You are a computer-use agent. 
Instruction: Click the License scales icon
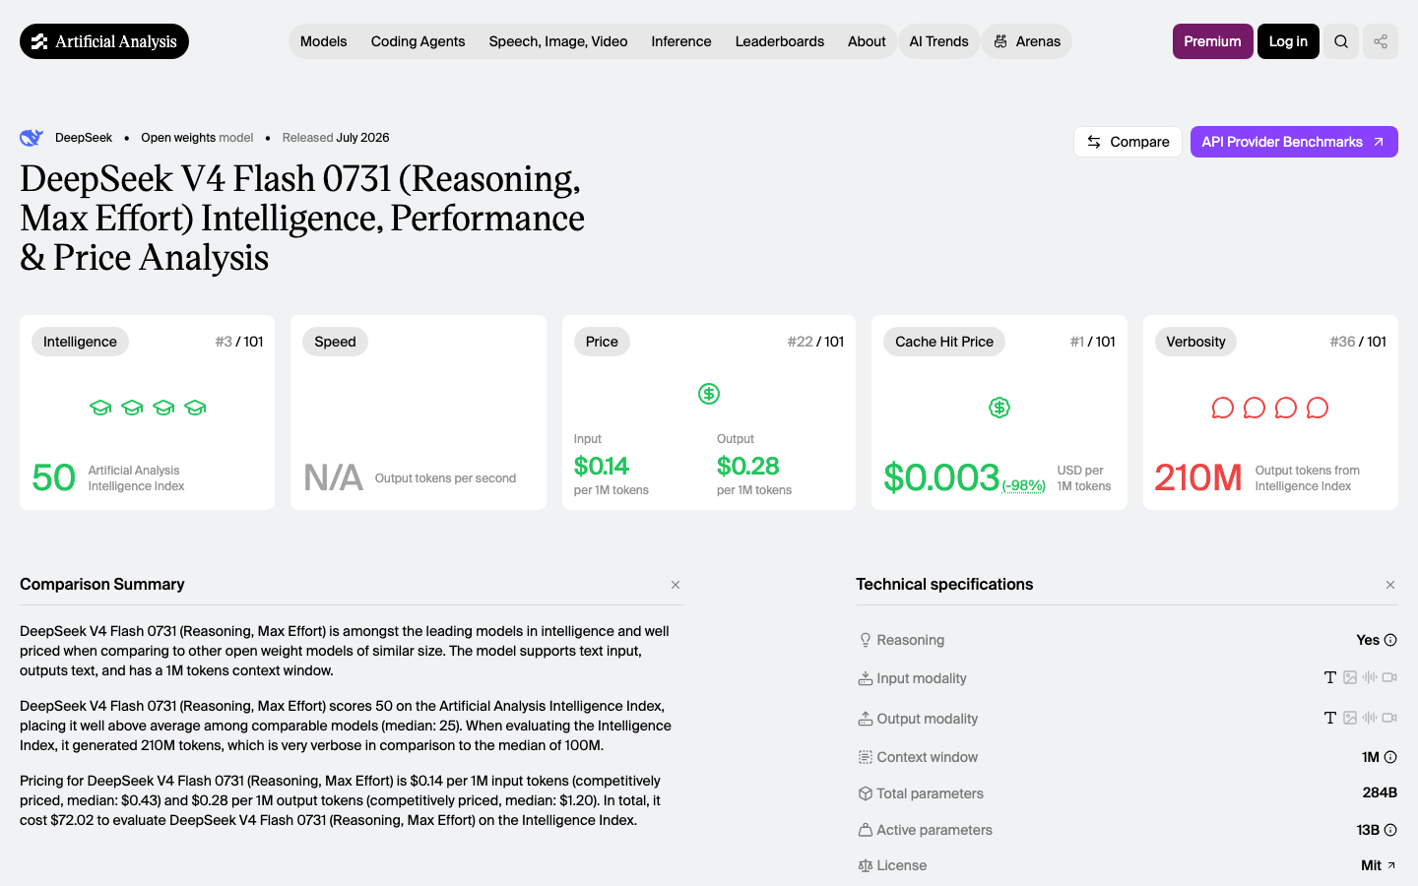(866, 865)
